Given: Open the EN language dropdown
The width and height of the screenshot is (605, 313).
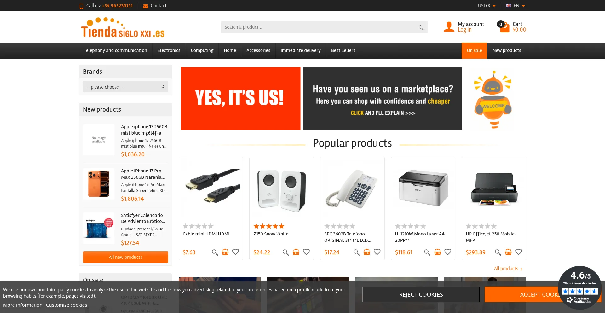Looking at the screenshot, I should pos(516,6).
